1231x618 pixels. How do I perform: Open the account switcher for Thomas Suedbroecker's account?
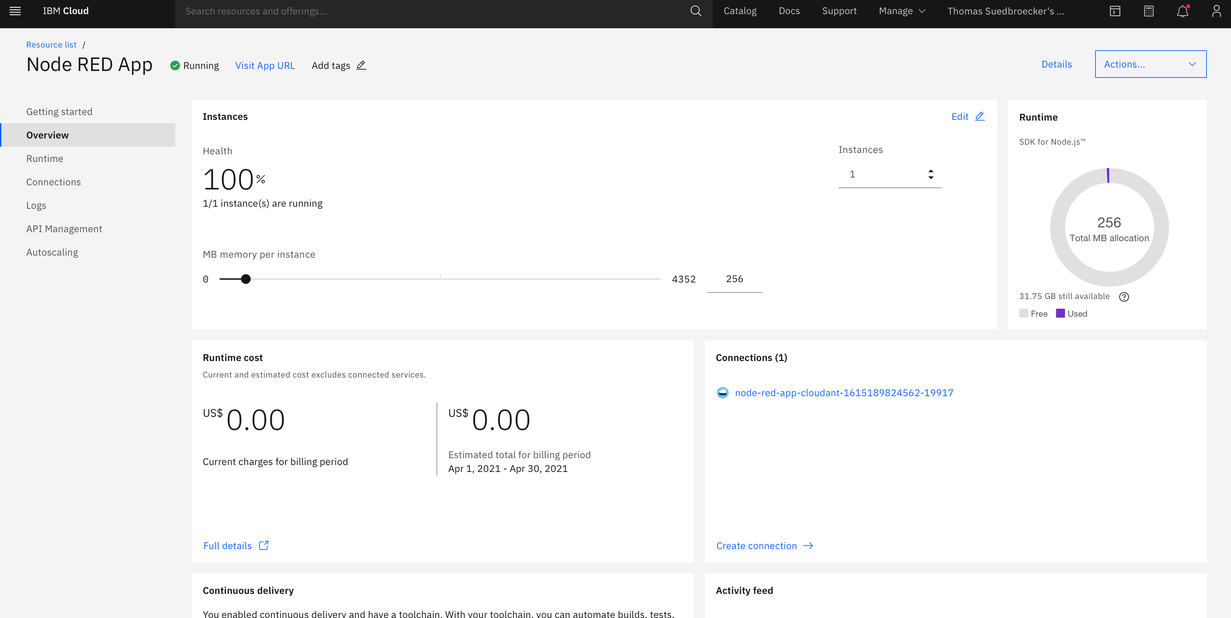(1005, 11)
